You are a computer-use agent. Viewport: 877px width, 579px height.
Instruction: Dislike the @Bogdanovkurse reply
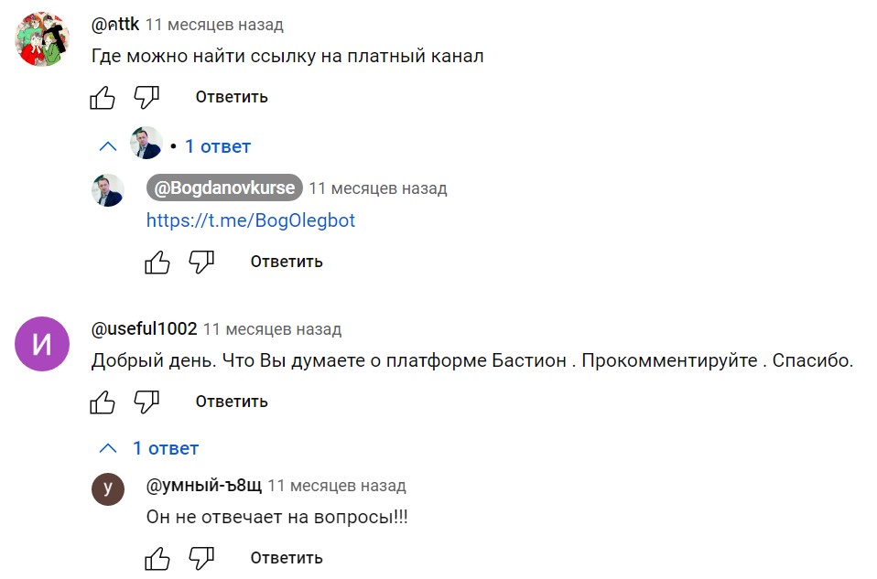pyautogui.click(x=201, y=263)
